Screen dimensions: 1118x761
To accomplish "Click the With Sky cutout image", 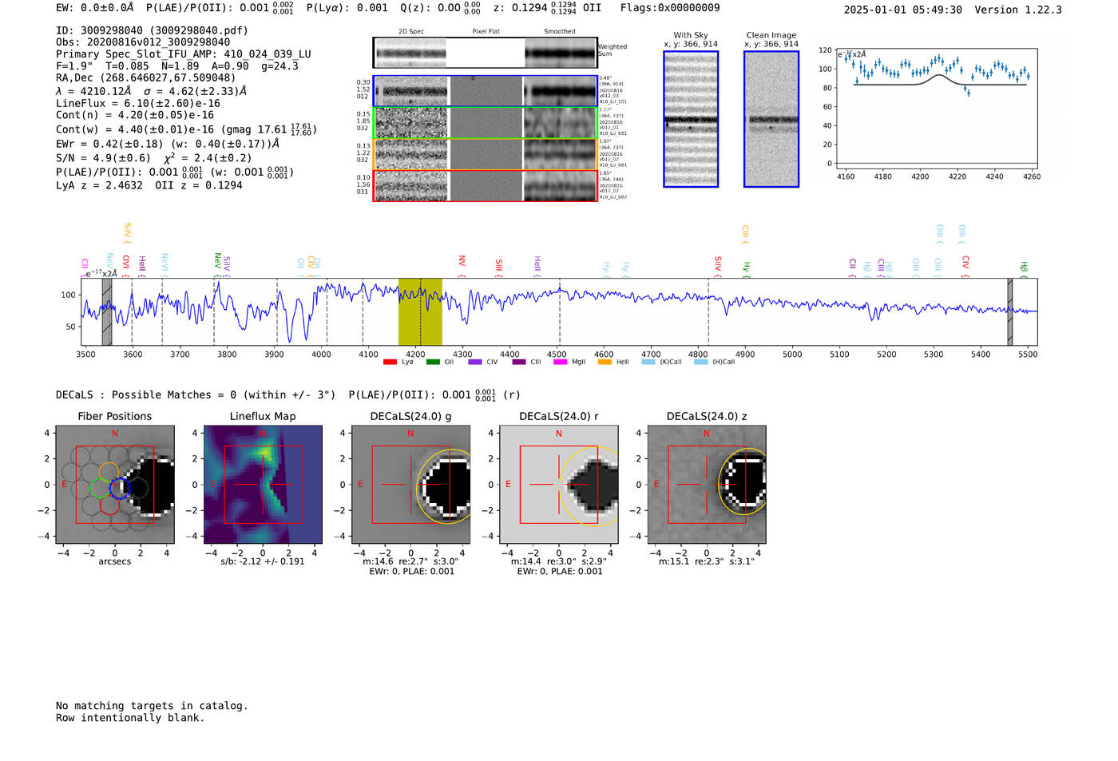I will pos(691,119).
